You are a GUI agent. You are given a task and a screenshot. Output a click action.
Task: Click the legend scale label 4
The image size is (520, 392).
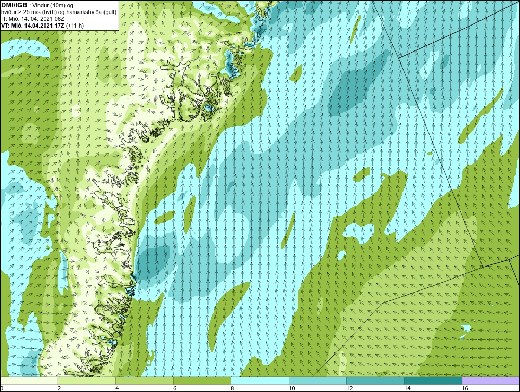pyautogui.click(x=117, y=388)
